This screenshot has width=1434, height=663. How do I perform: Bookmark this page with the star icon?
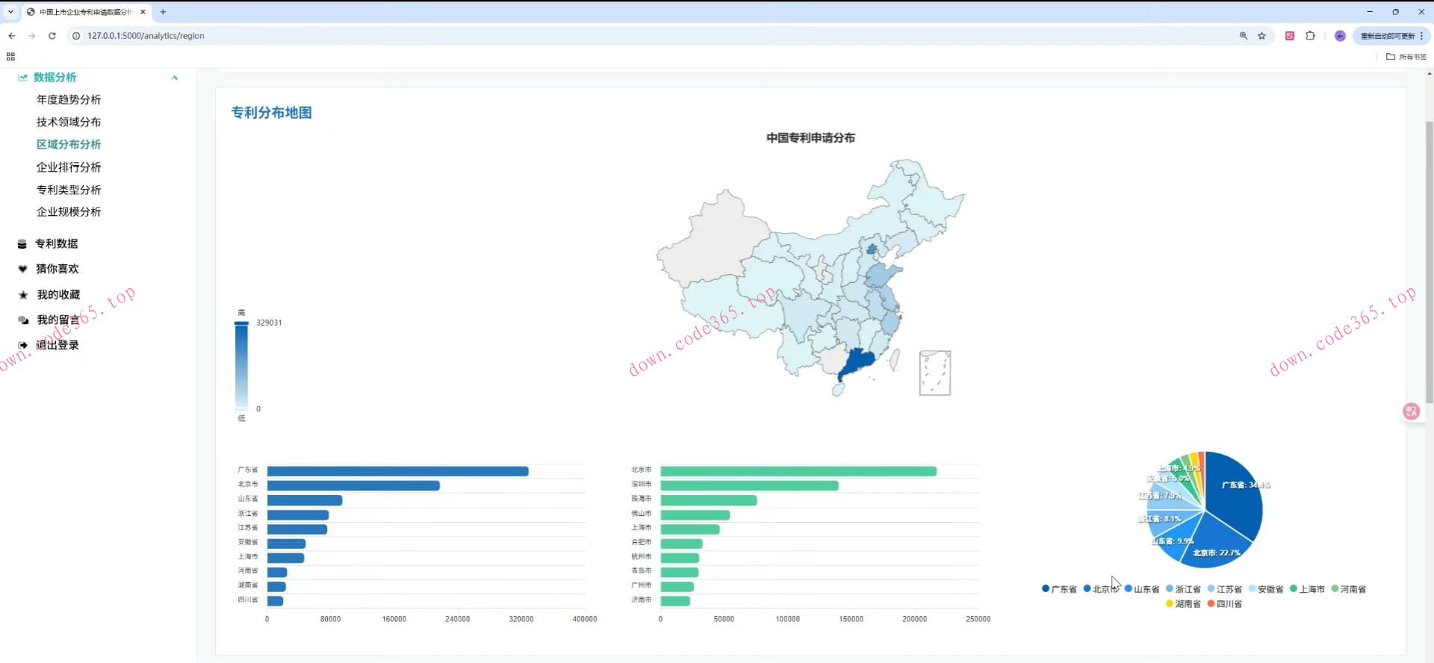coord(1261,36)
